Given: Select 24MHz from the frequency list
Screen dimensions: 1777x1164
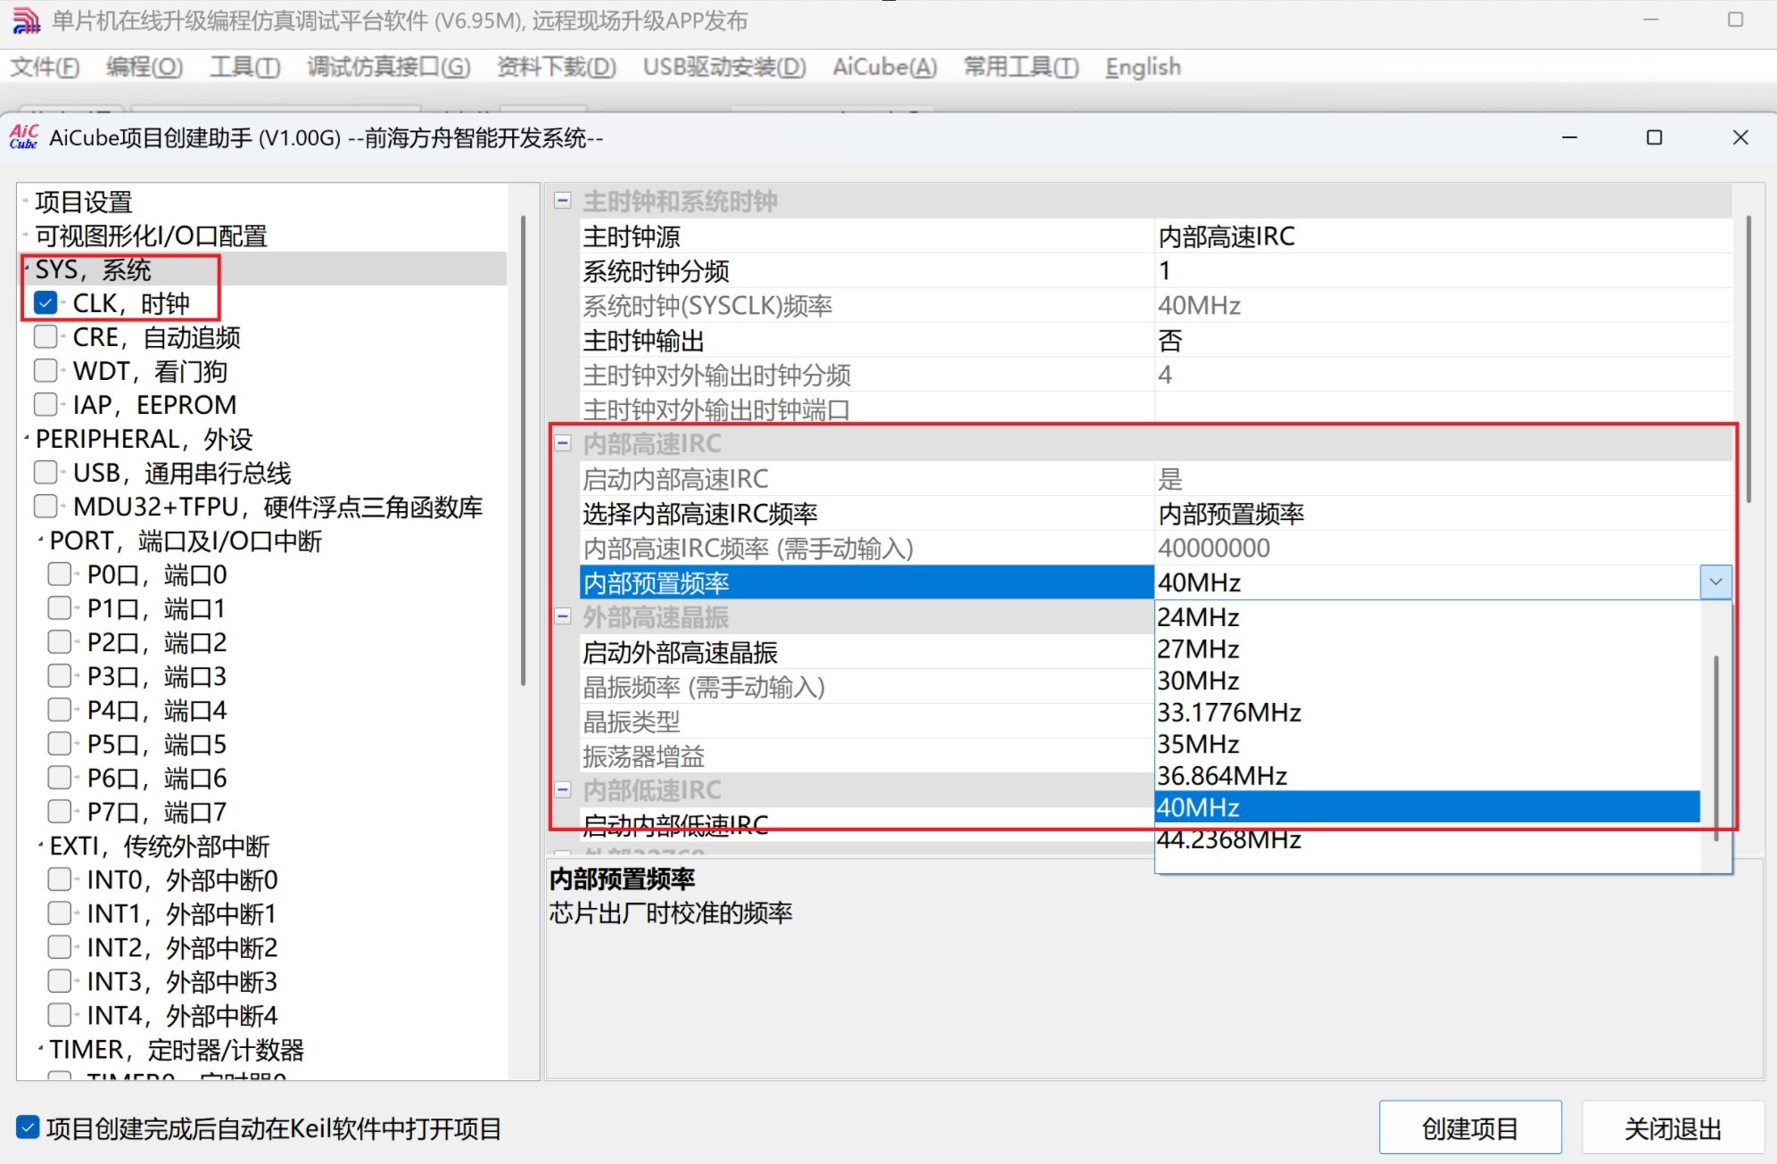Looking at the screenshot, I should click(x=1427, y=617).
